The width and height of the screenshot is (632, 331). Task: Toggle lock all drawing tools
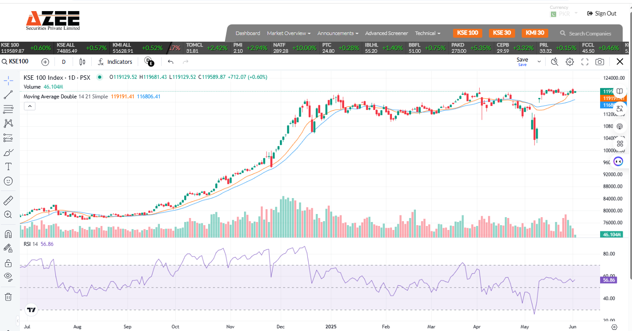(8, 263)
